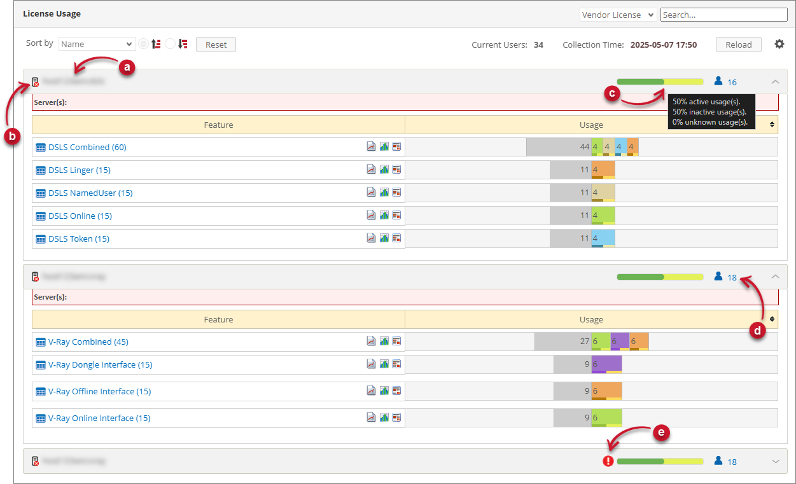Click the Search input field
The image size is (796, 484).
coord(724,15)
